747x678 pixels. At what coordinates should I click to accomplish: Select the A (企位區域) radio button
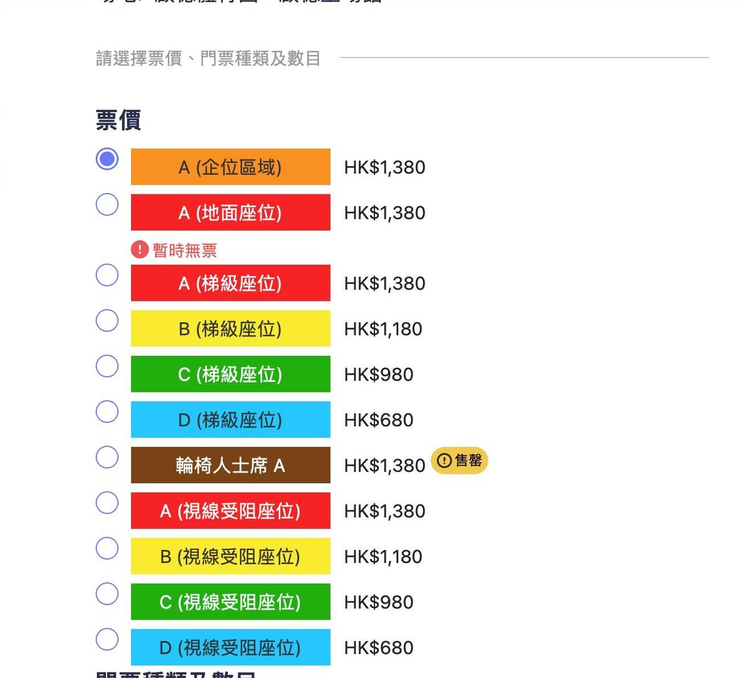click(x=107, y=161)
